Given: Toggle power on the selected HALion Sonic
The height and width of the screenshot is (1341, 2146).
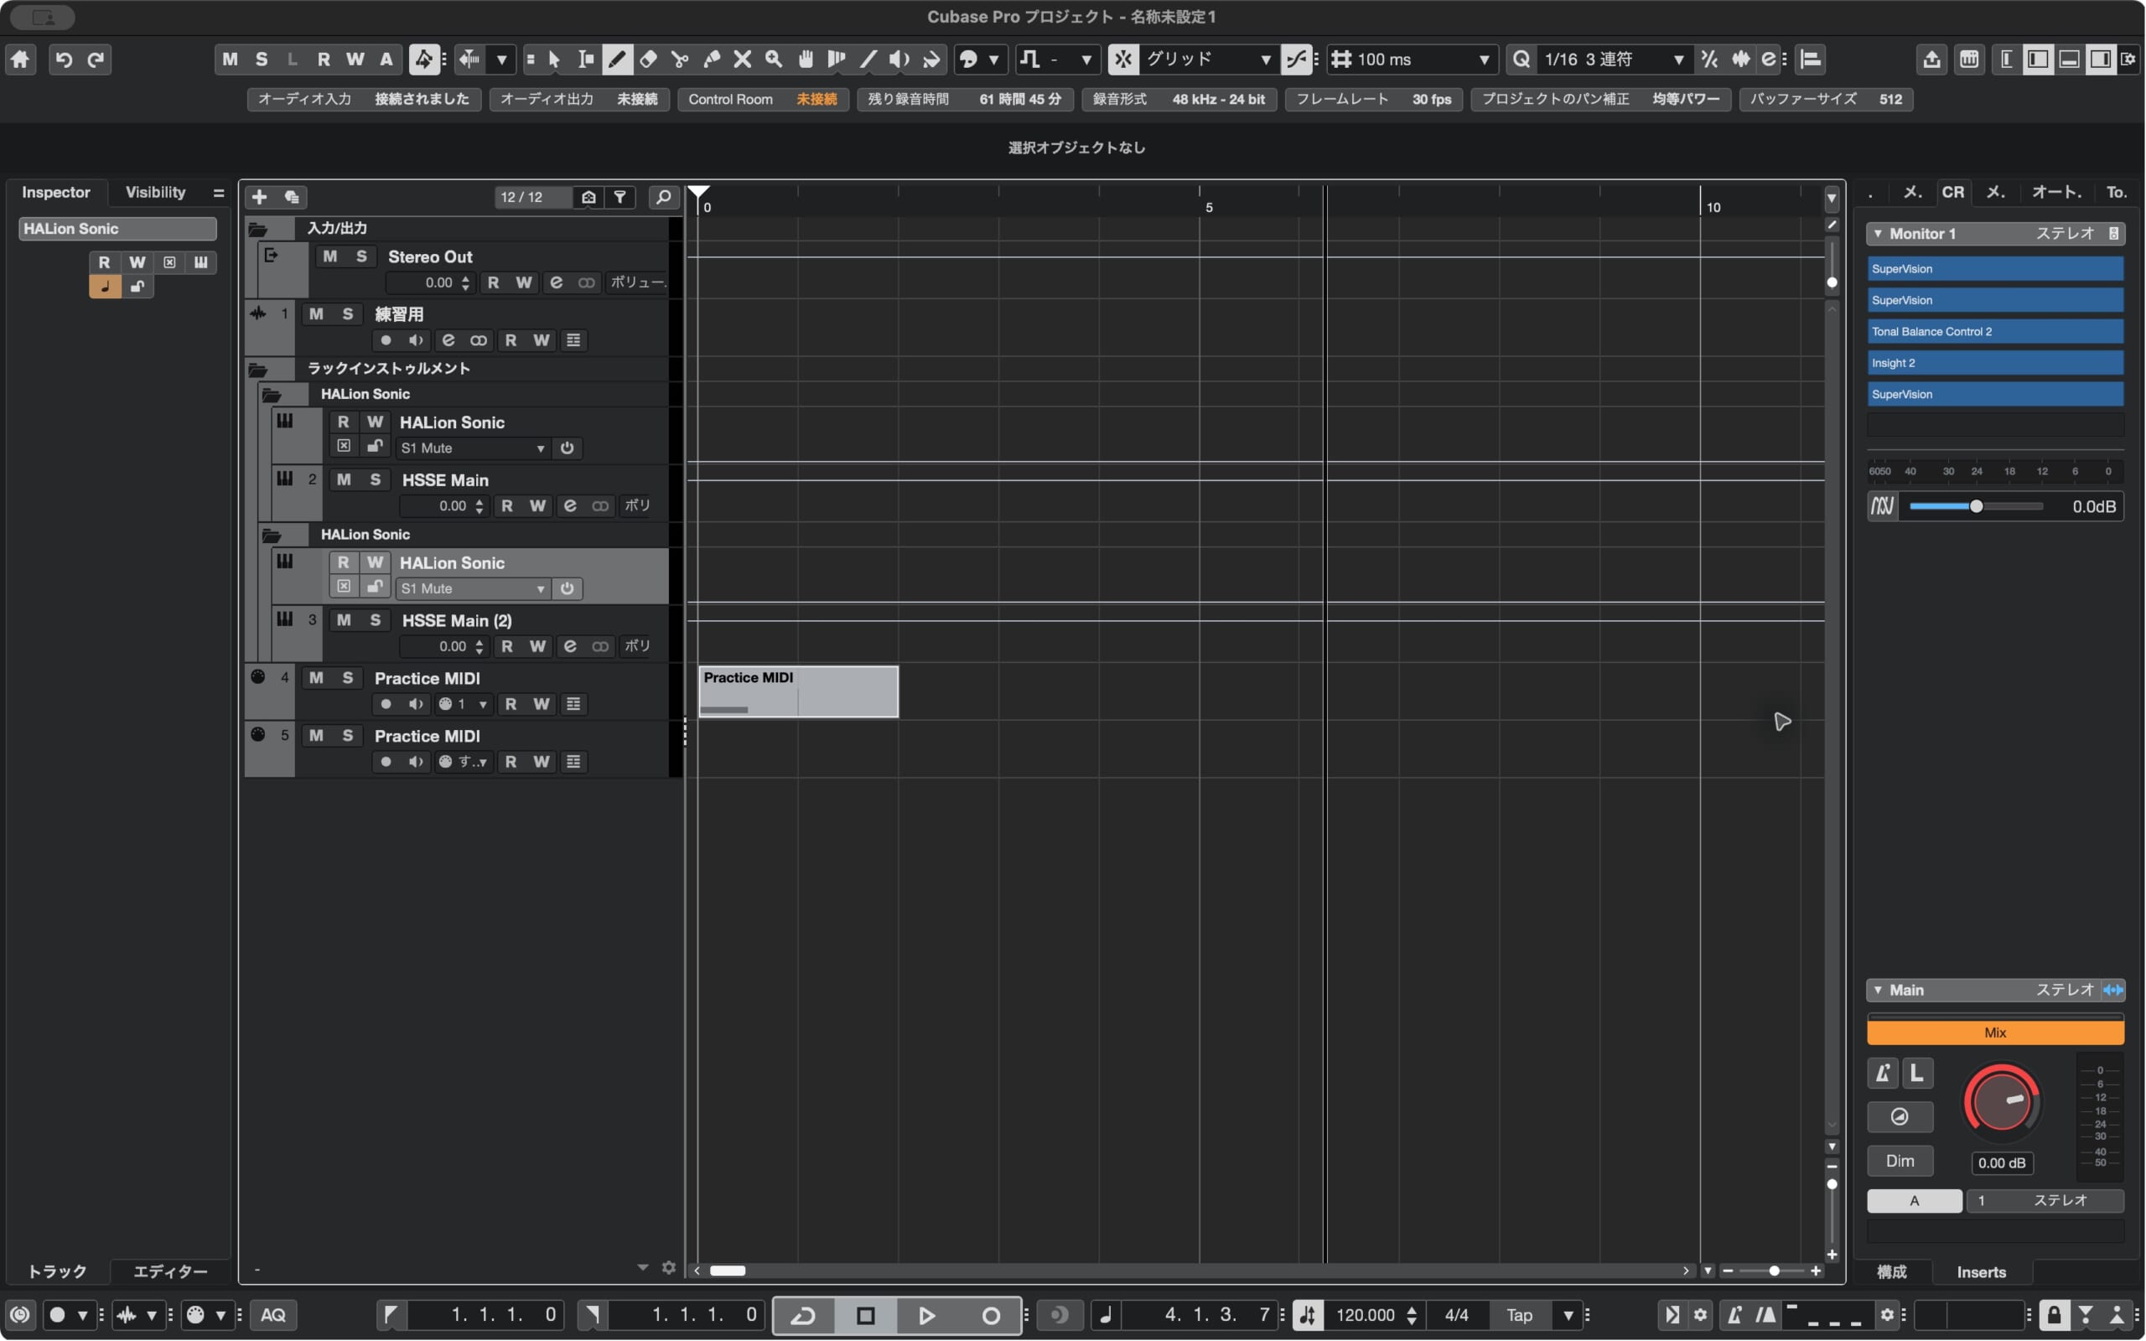Looking at the screenshot, I should [x=567, y=589].
